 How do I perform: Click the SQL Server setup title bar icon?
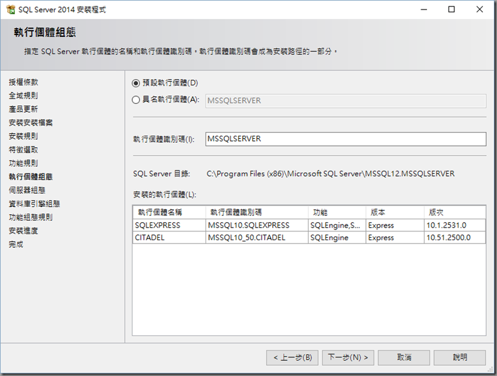coord(10,10)
